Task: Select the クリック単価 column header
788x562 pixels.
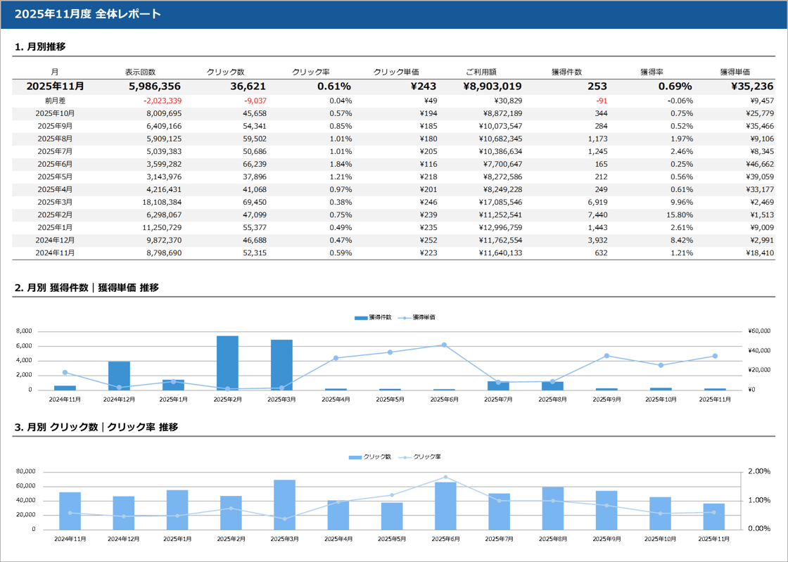Action: [396, 72]
